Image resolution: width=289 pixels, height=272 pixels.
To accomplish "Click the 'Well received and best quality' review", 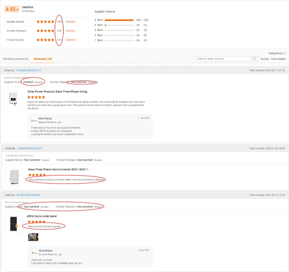I will 44,226.
